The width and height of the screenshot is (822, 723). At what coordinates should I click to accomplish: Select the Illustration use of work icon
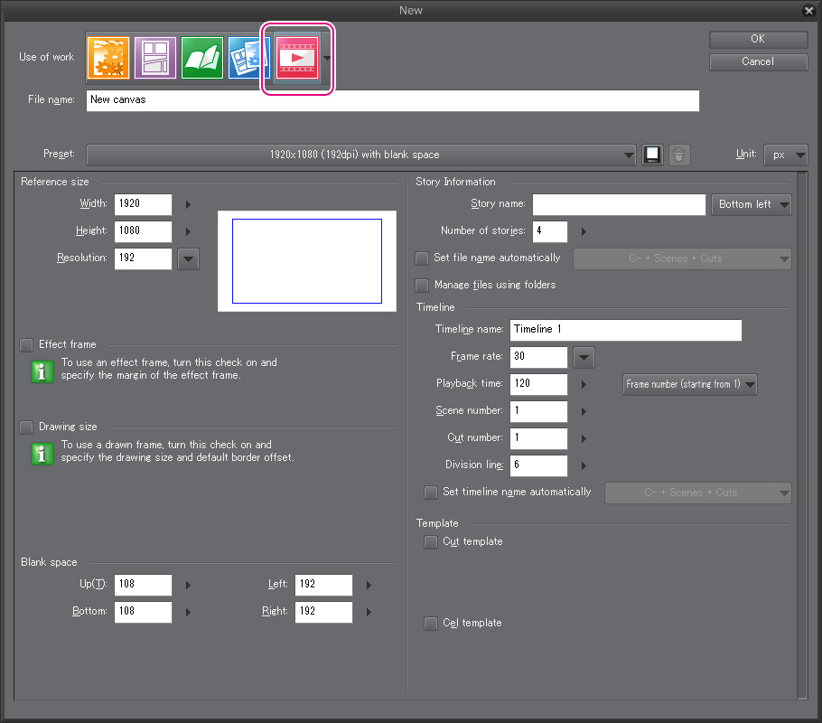click(x=108, y=57)
